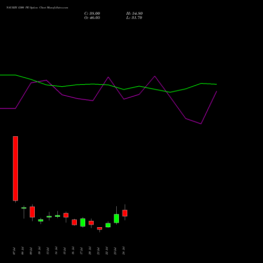Click the purple indicator line
The image size is (263, 263).
(x=108, y=77)
